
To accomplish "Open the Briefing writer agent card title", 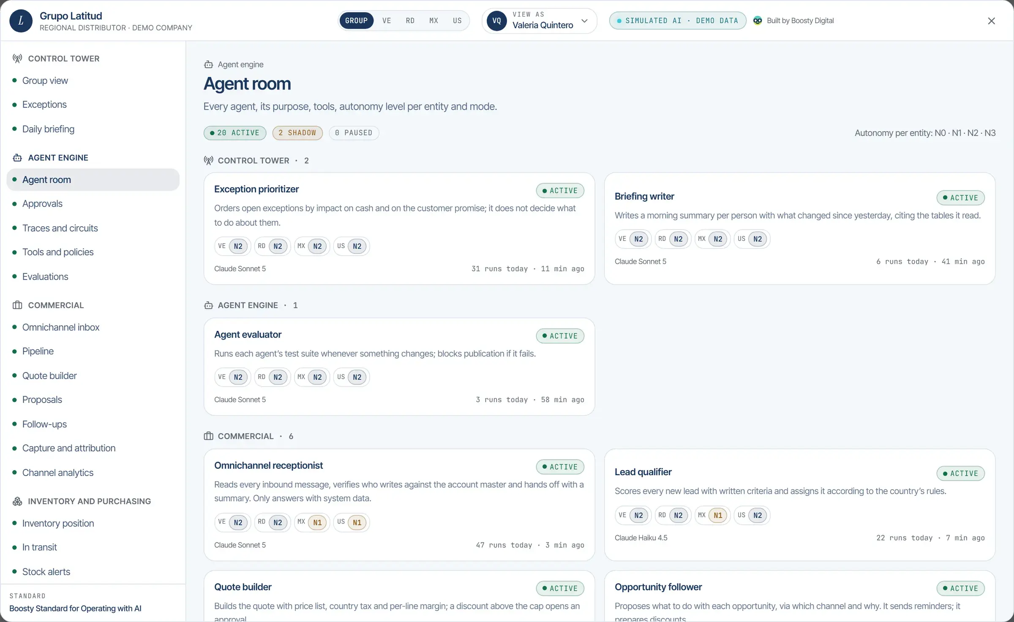I will tap(644, 197).
